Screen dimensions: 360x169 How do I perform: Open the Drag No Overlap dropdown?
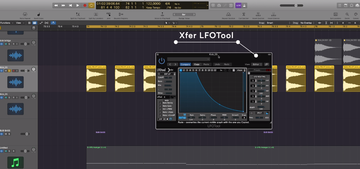tap(307, 23)
